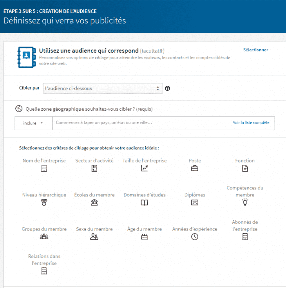Open Voir la liste complète link
The width and height of the screenshot is (286, 288).
pos(251,123)
